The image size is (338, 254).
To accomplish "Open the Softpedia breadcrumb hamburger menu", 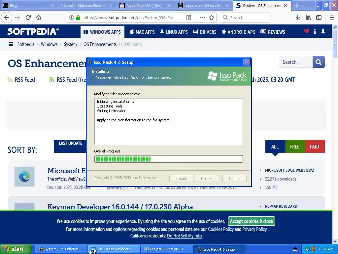I will pos(11,44).
